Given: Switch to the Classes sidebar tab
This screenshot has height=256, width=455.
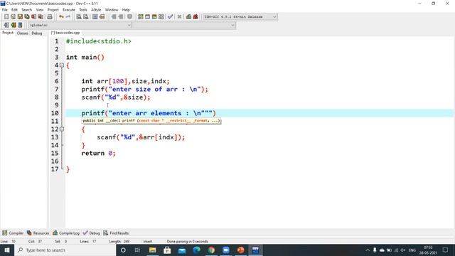Looking at the screenshot, I should (x=22, y=33).
